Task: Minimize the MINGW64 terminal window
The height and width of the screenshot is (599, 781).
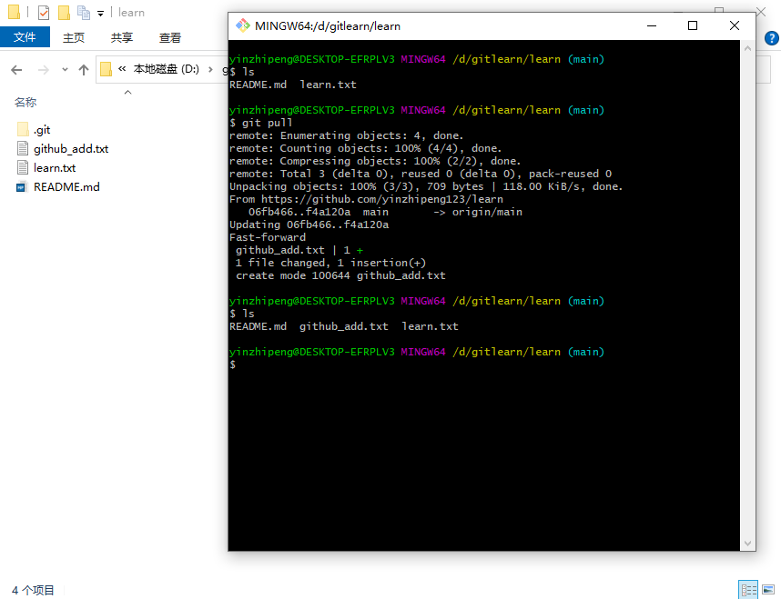Action: [652, 25]
